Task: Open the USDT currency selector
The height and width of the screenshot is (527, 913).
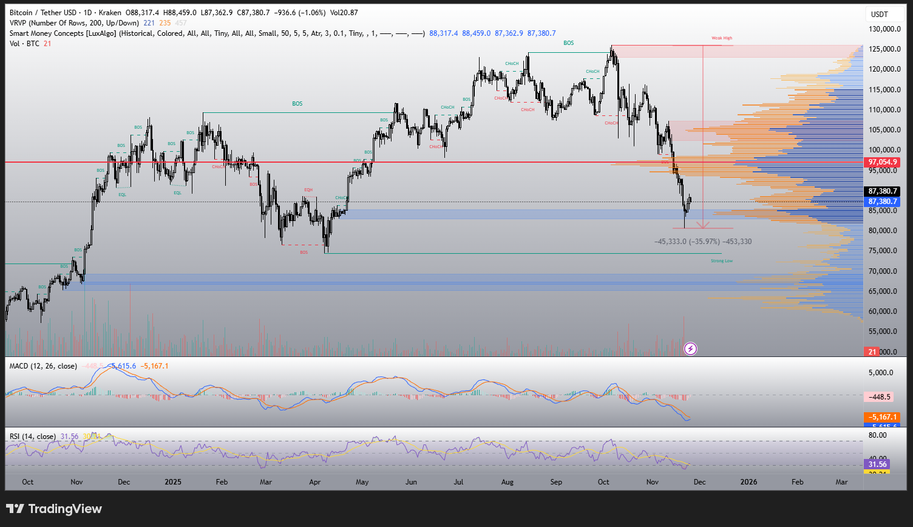Action: click(880, 14)
